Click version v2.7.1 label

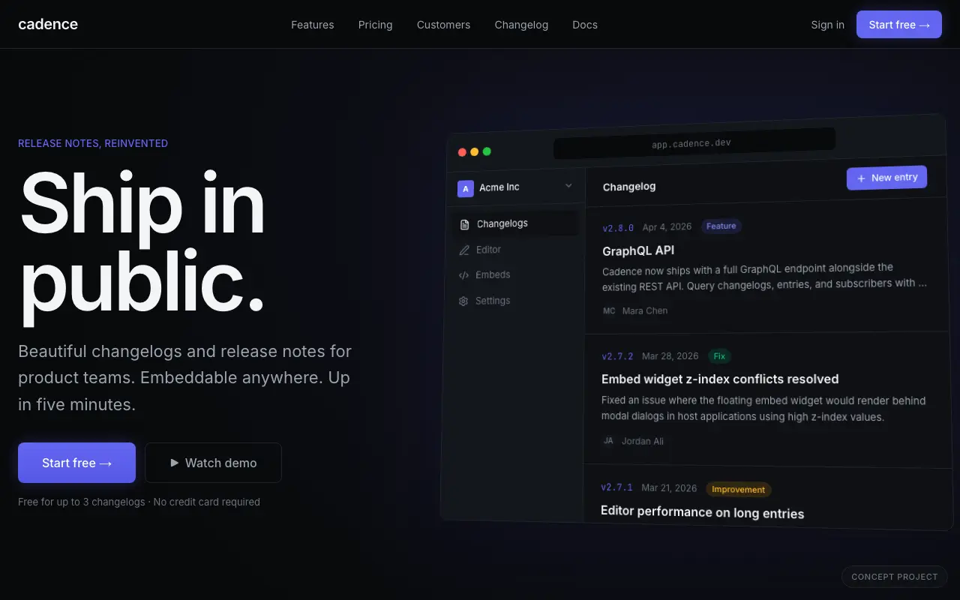click(616, 487)
